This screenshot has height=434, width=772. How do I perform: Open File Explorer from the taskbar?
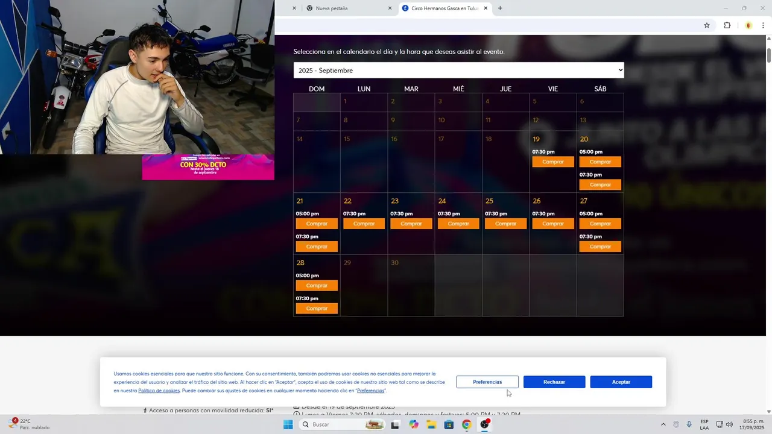(431, 424)
